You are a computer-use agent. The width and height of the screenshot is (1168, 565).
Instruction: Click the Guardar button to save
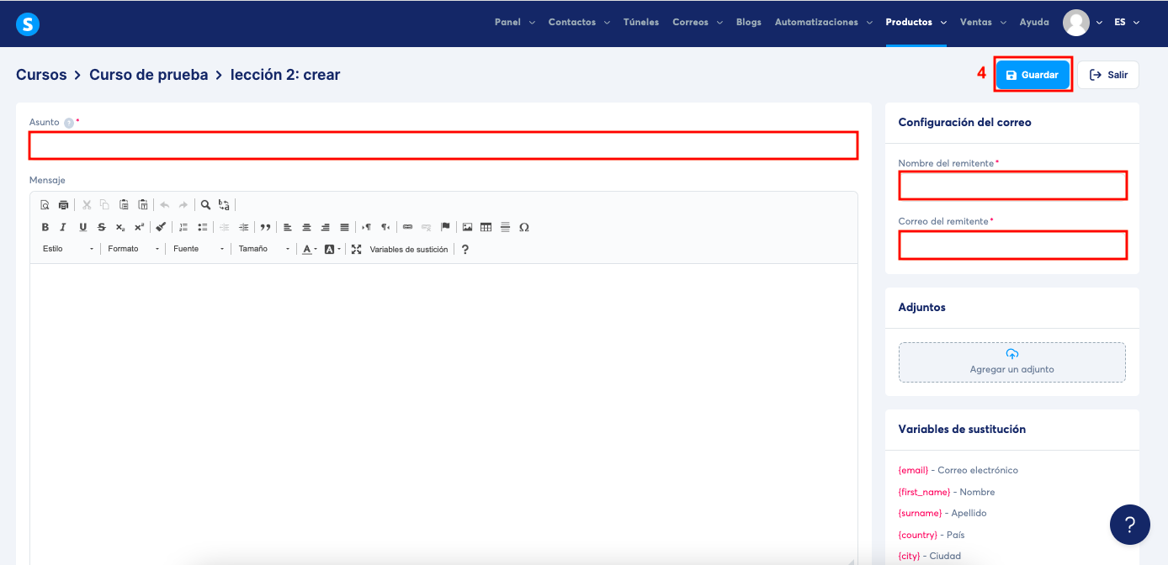1033,74
